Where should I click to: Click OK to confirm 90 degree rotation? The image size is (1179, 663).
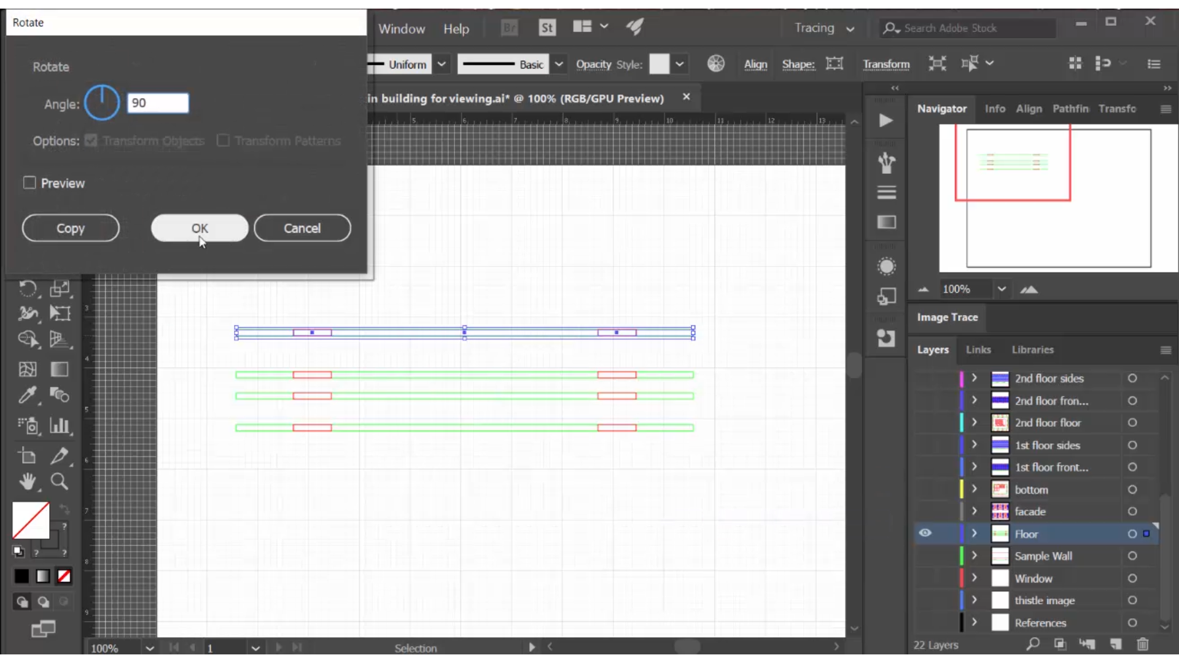coord(199,228)
